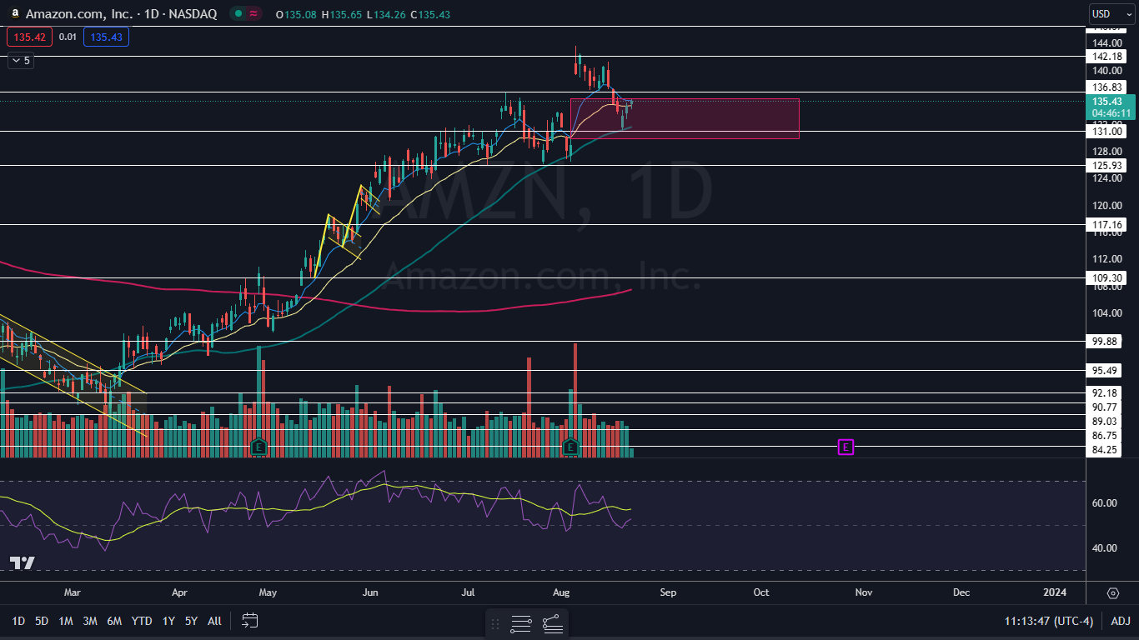The width and height of the screenshot is (1139, 640).
Task: Click the 60.00 RSI scale label
Action: click(x=1105, y=502)
